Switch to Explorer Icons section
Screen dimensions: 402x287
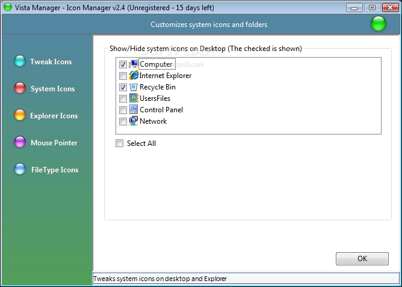tap(54, 116)
